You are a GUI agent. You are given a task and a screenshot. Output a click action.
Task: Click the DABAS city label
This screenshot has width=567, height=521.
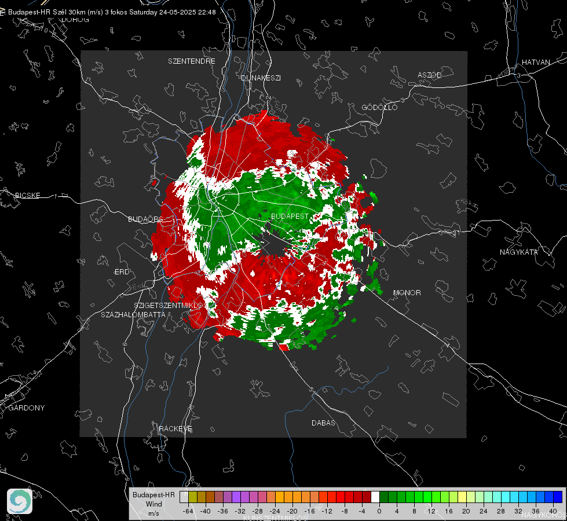323,423
